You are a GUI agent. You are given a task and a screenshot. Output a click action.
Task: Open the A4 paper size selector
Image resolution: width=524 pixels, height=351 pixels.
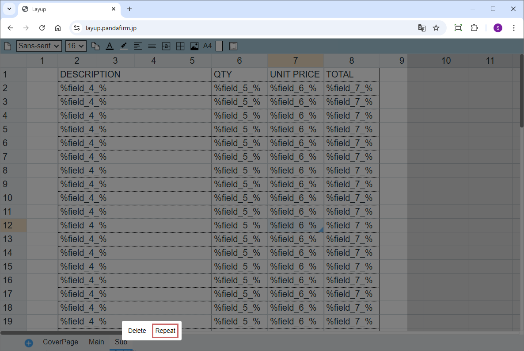[208, 46]
